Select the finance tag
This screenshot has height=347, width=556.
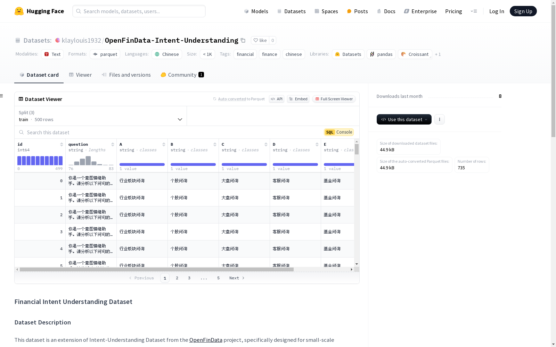click(270, 54)
